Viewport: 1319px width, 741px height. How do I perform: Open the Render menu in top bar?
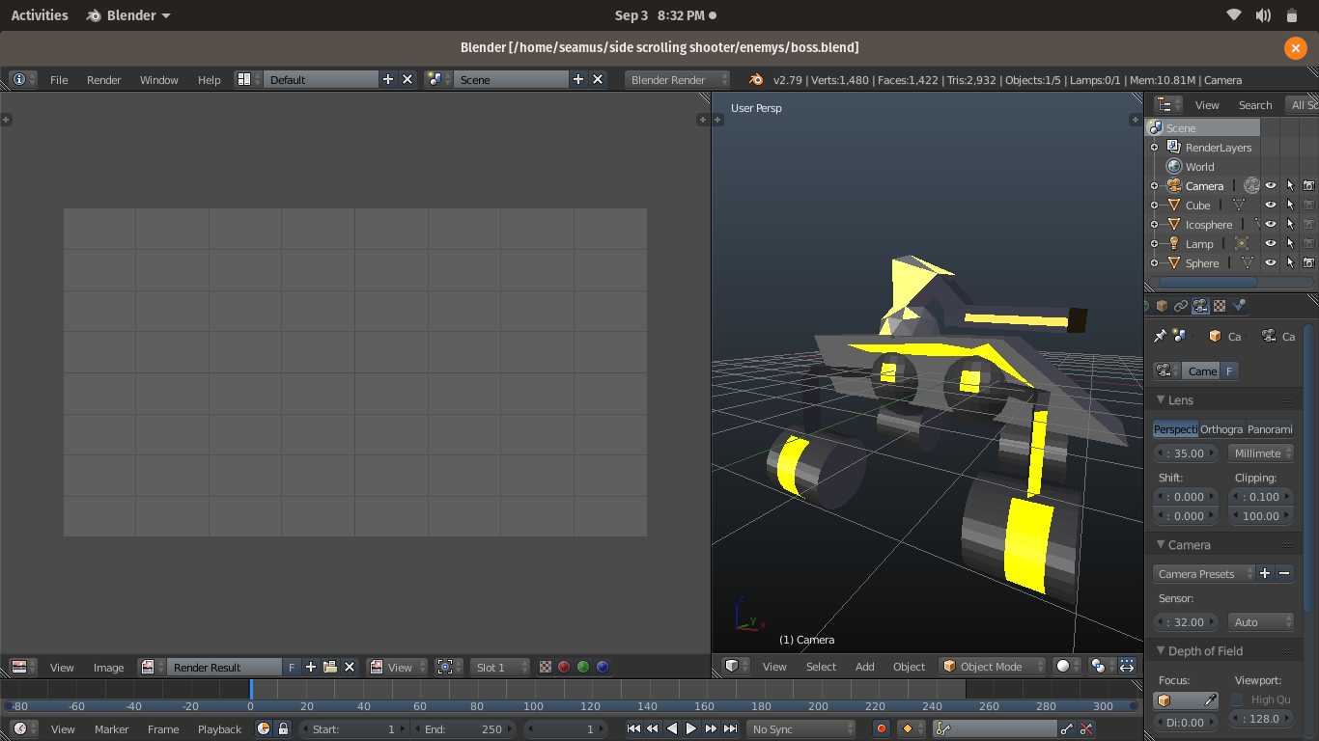coord(103,80)
